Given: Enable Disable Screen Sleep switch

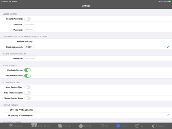Looking at the screenshot, I should coord(27,98).
